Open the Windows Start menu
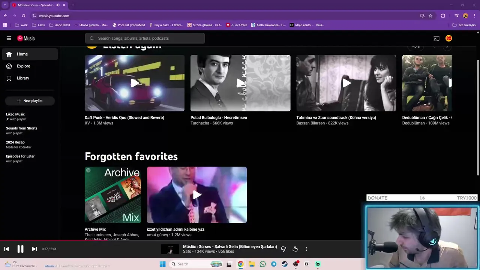The height and width of the screenshot is (270, 480). point(162,264)
